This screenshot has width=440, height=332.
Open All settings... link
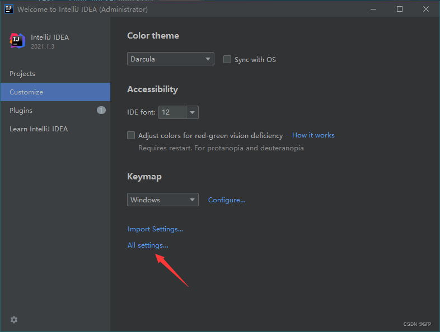click(148, 245)
